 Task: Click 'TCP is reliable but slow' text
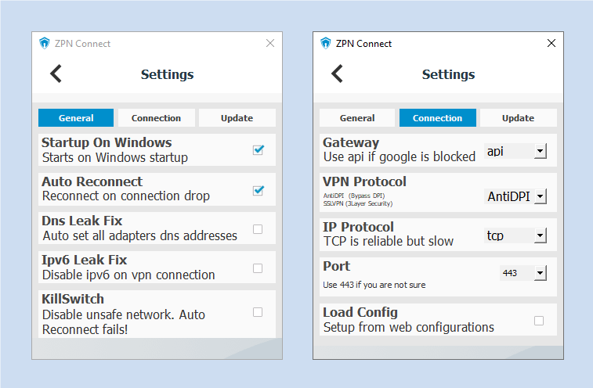click(x=389, y=241)
